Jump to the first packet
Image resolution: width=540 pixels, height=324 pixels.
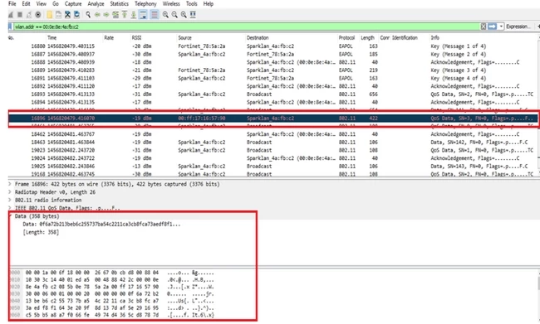click(125, 14)
